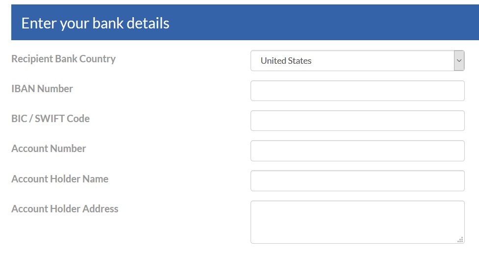Click the Recipient Bank Country label
The height and width of the screenshot is (254, 479).
(x=64, y=59)
